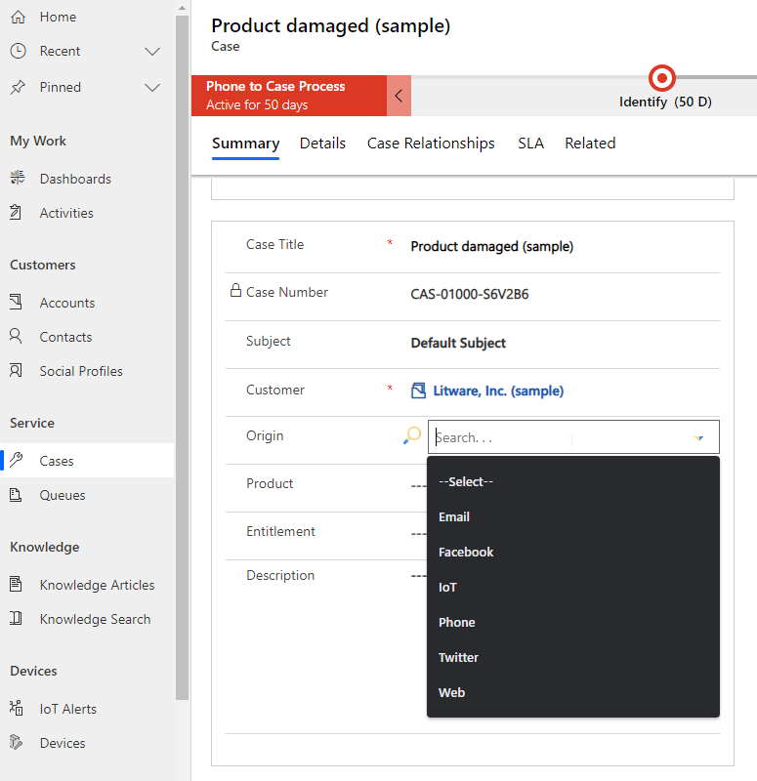Viewport: 757px width, 781px height.
Task: Click the Devices icon in sidebar
Action: click(x=16, y=742)
